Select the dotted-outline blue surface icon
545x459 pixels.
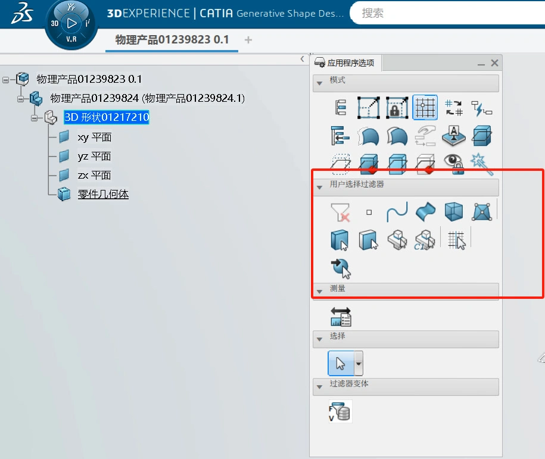[x=369, y=136]
